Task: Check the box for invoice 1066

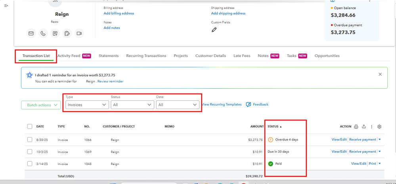Action: point(30,140)
